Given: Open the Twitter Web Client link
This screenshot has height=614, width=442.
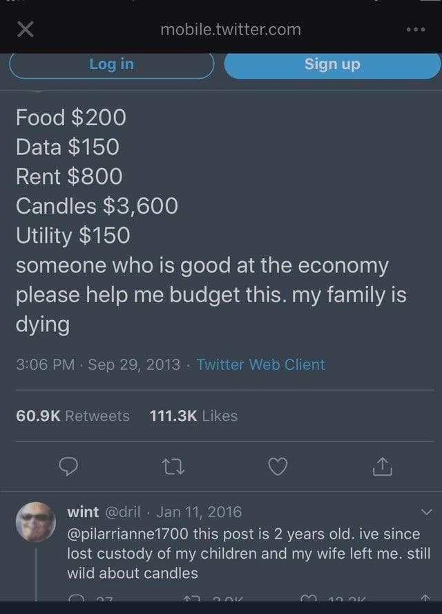Looking at the screenshot, I should click(260, 364).
